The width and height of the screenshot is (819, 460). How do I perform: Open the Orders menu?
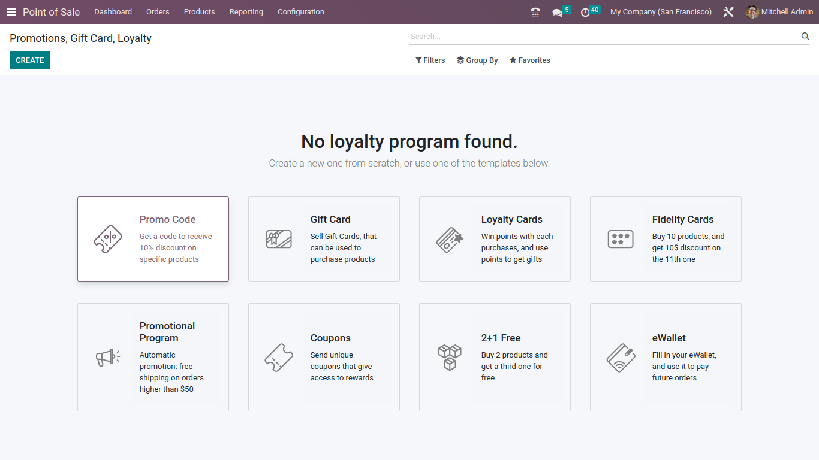[158, 12]
